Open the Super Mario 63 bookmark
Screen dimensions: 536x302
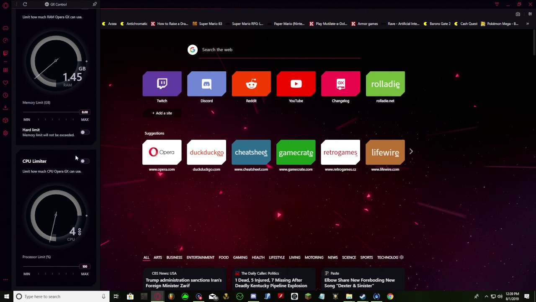(x=207, y=24)
